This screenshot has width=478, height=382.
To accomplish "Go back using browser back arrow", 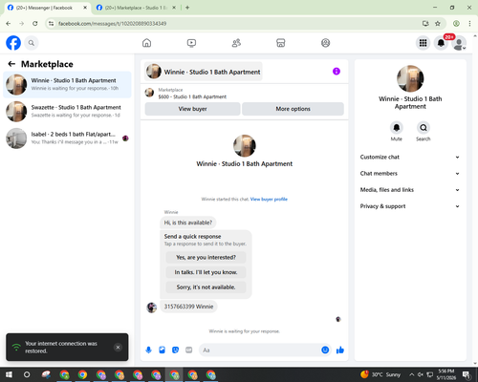I will coord(9,23).
